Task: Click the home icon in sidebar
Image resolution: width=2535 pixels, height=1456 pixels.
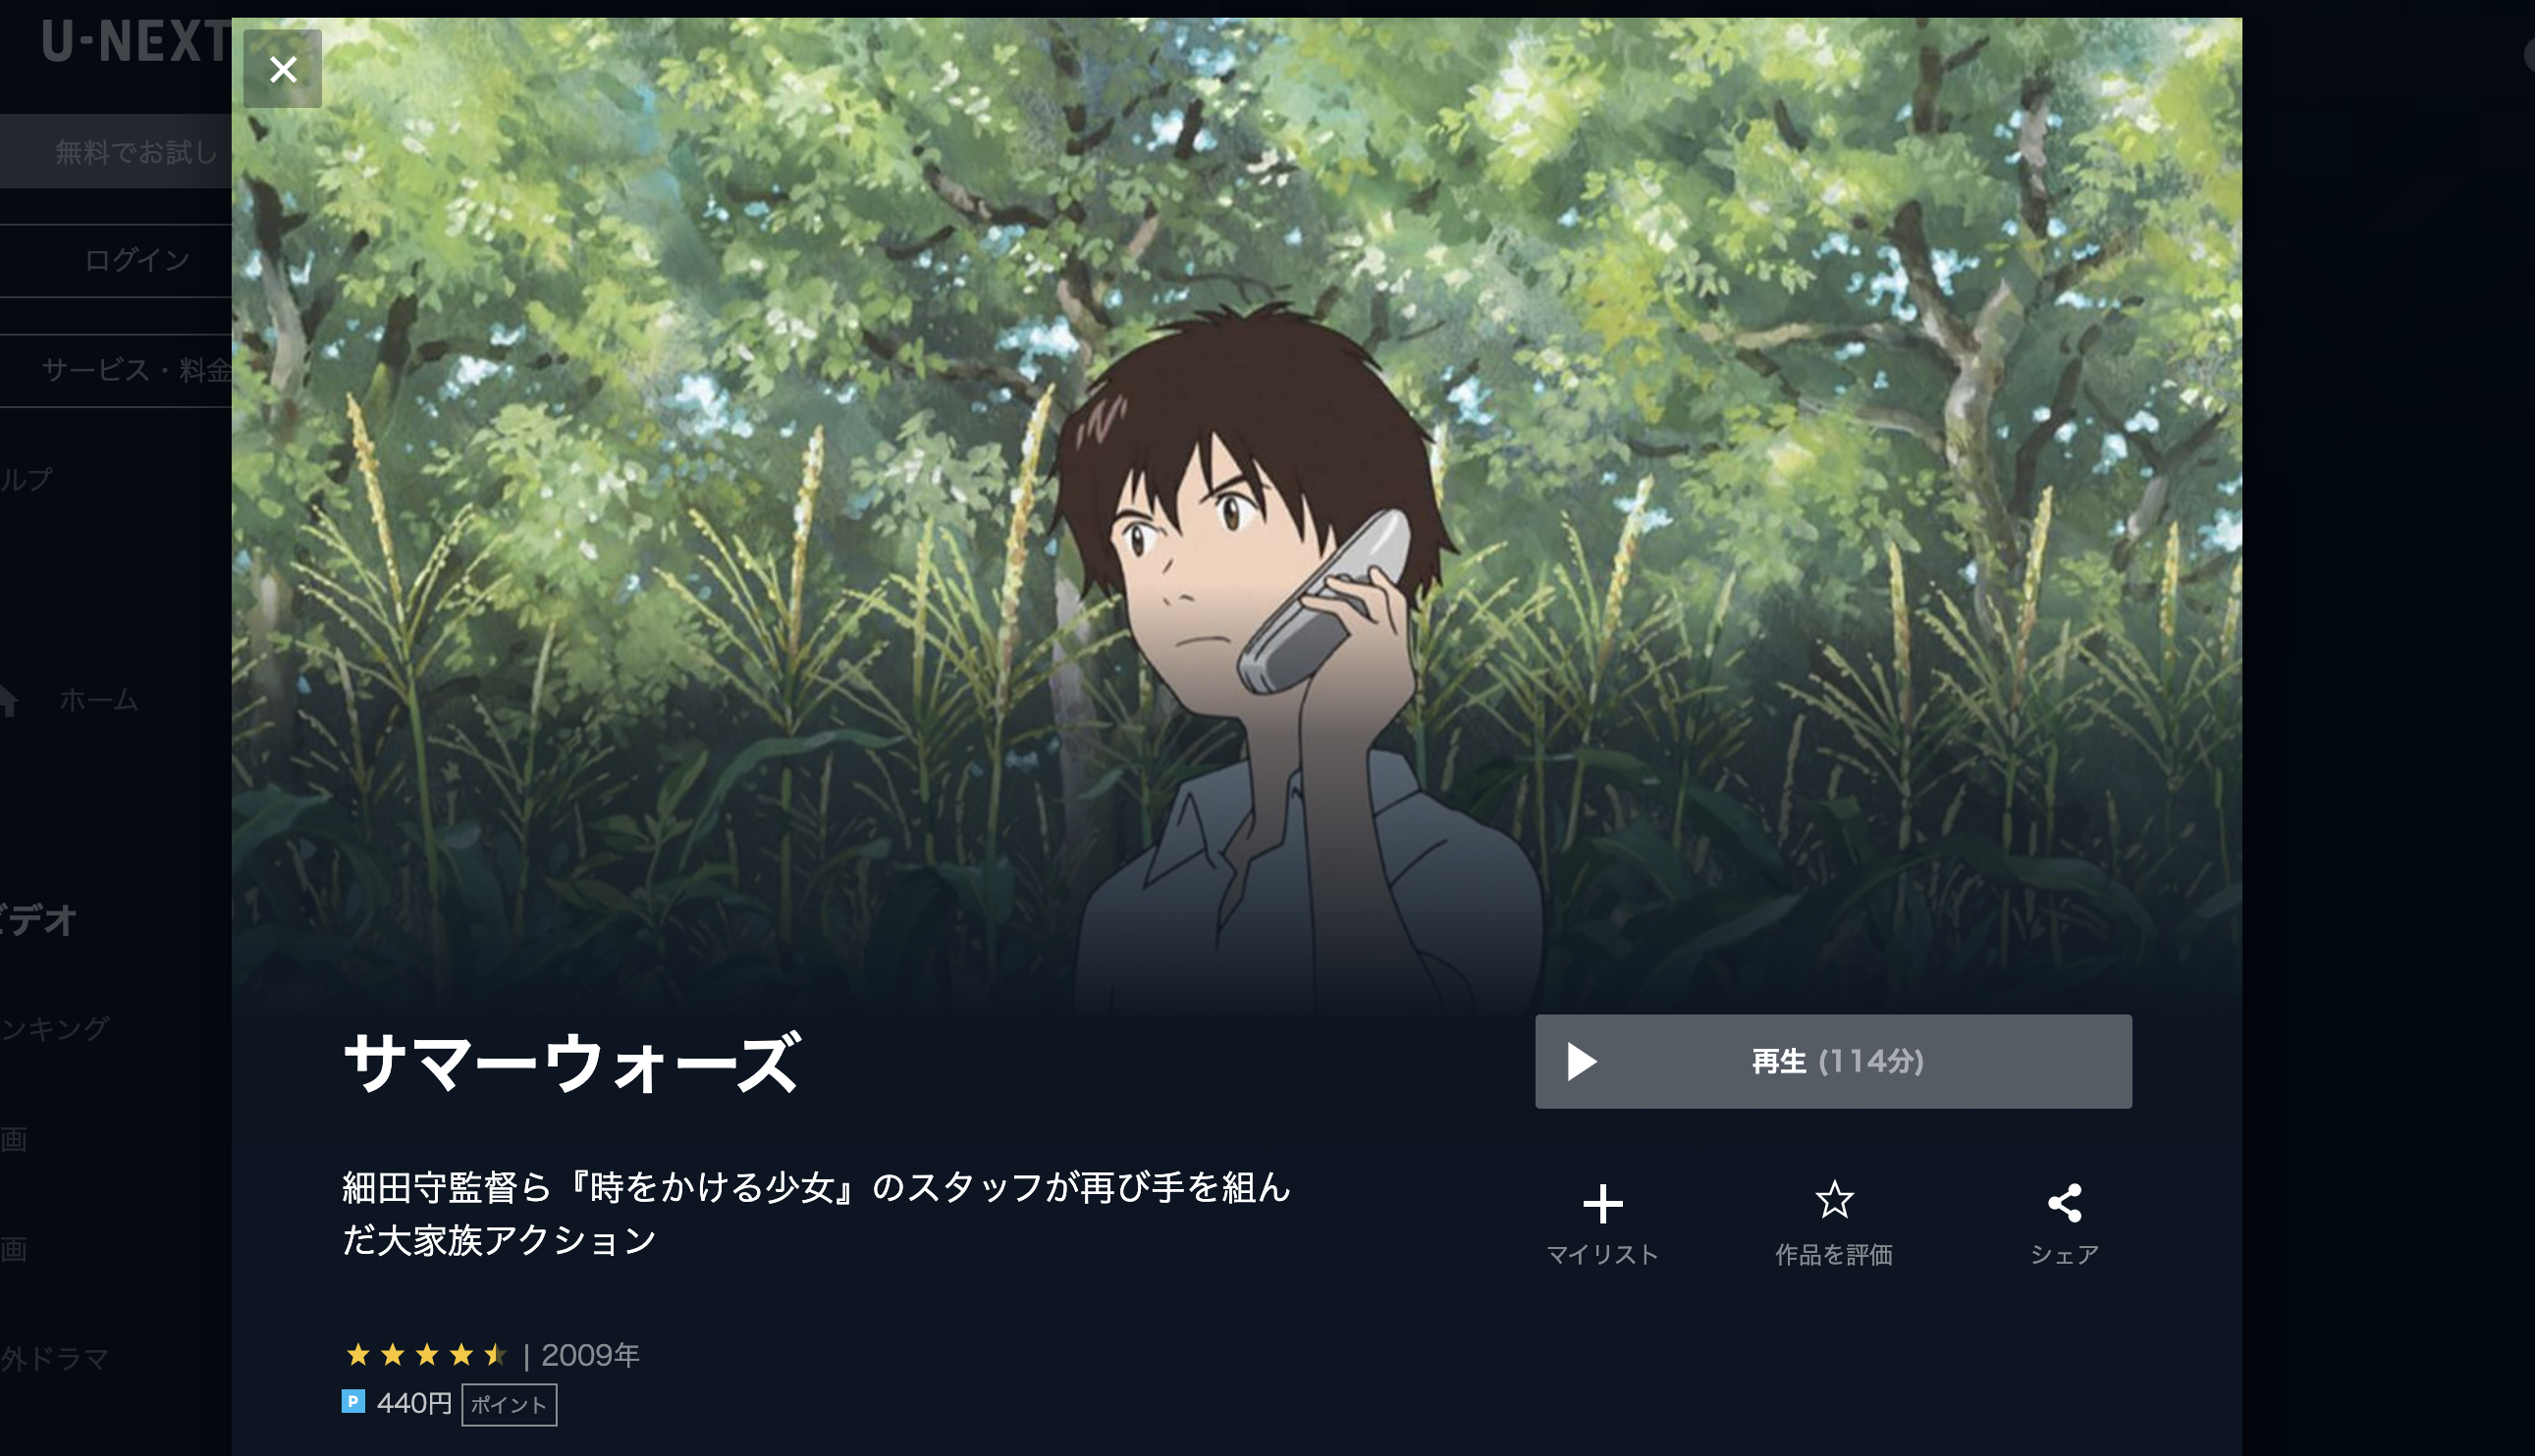Action: (x=9, y=700)
